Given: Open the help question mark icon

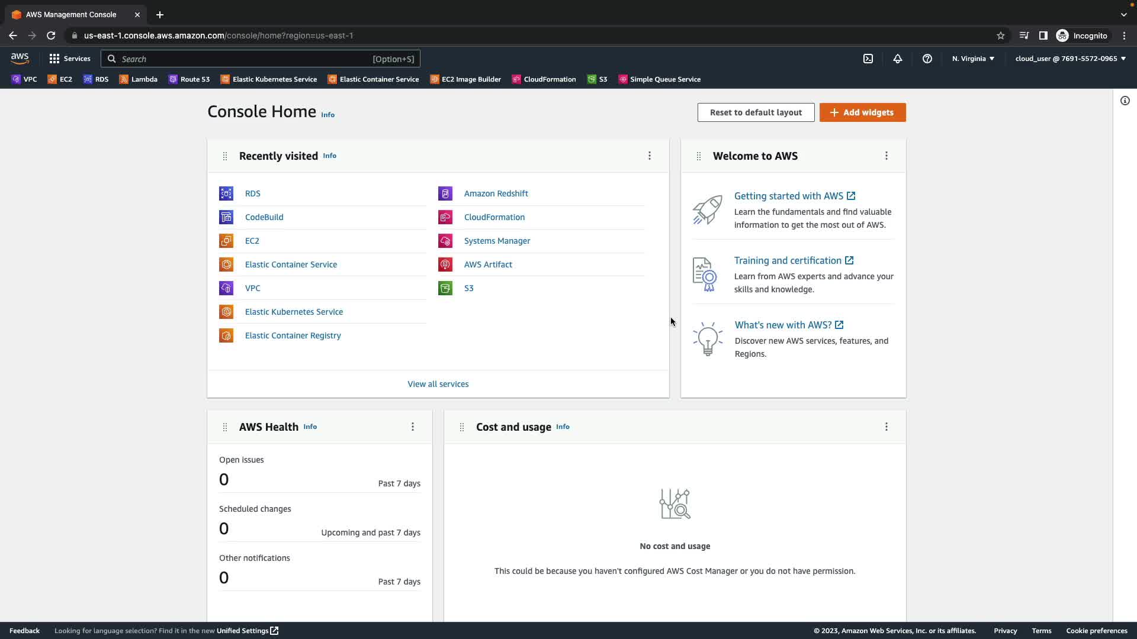Looking at the screenshot, I should (927, 59).
